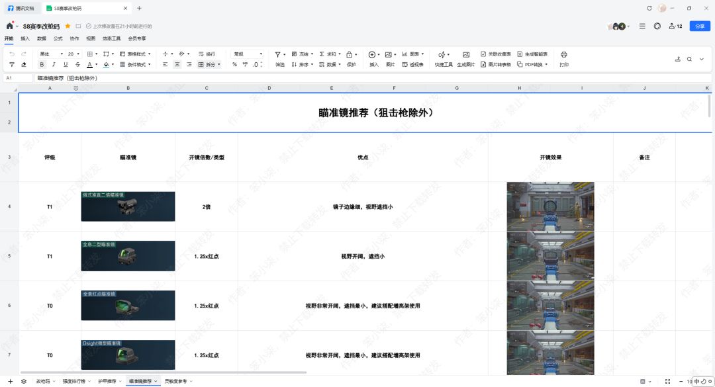Open the search magnifier icon
This screenshot has width=715, height=387.
pyautogui.click(x=689, y=59)
